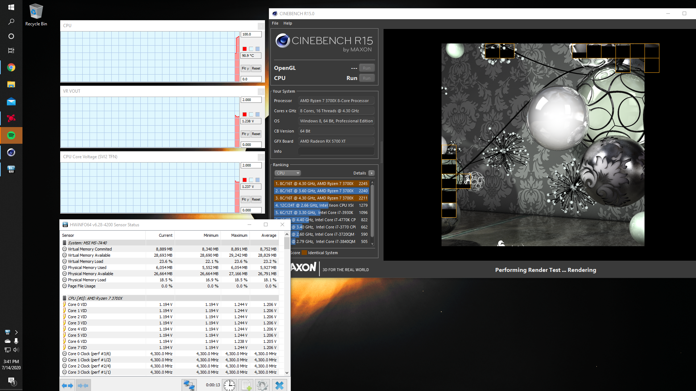Click HWiNFO blue X close-sensors icon

(x=279, y=385)
